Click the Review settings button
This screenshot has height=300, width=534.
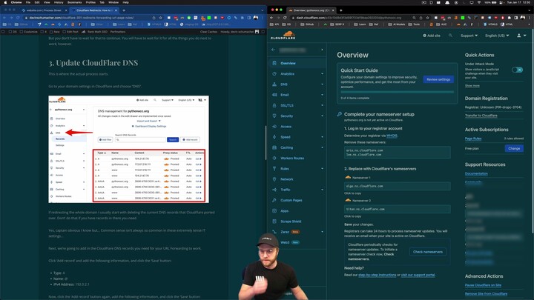(x=438, y=79)
